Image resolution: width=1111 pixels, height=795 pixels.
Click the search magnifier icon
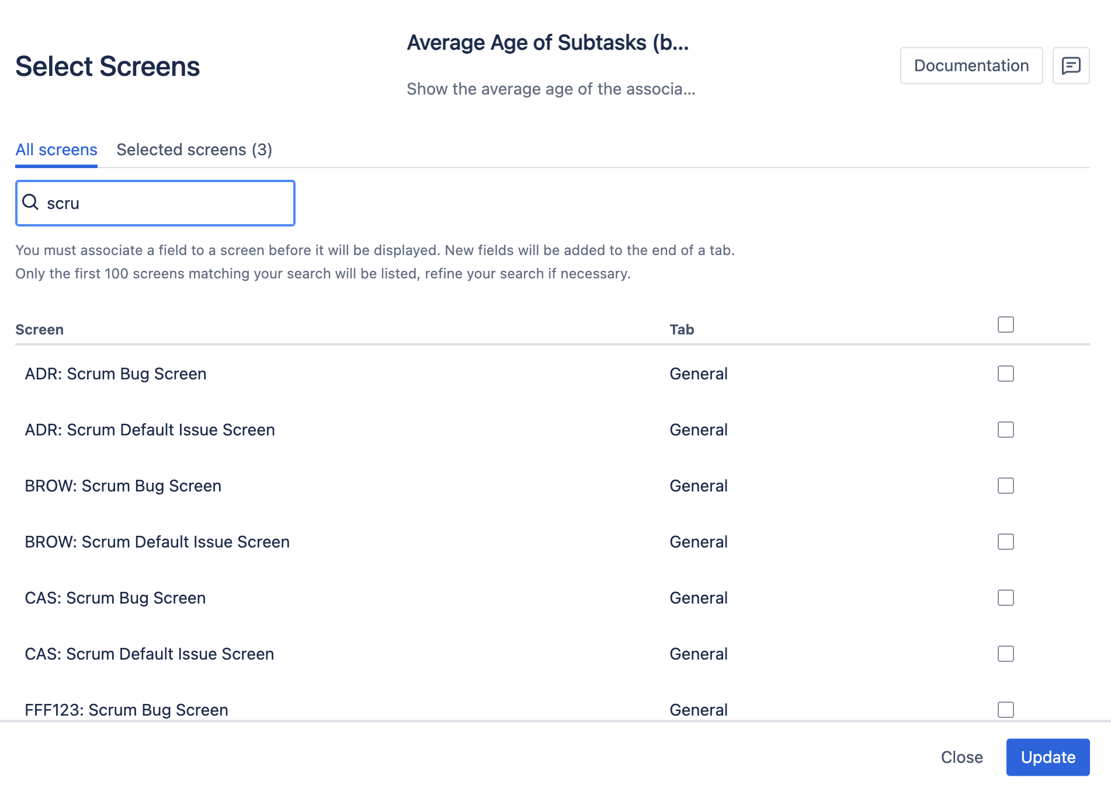click(x=30, y=203)
